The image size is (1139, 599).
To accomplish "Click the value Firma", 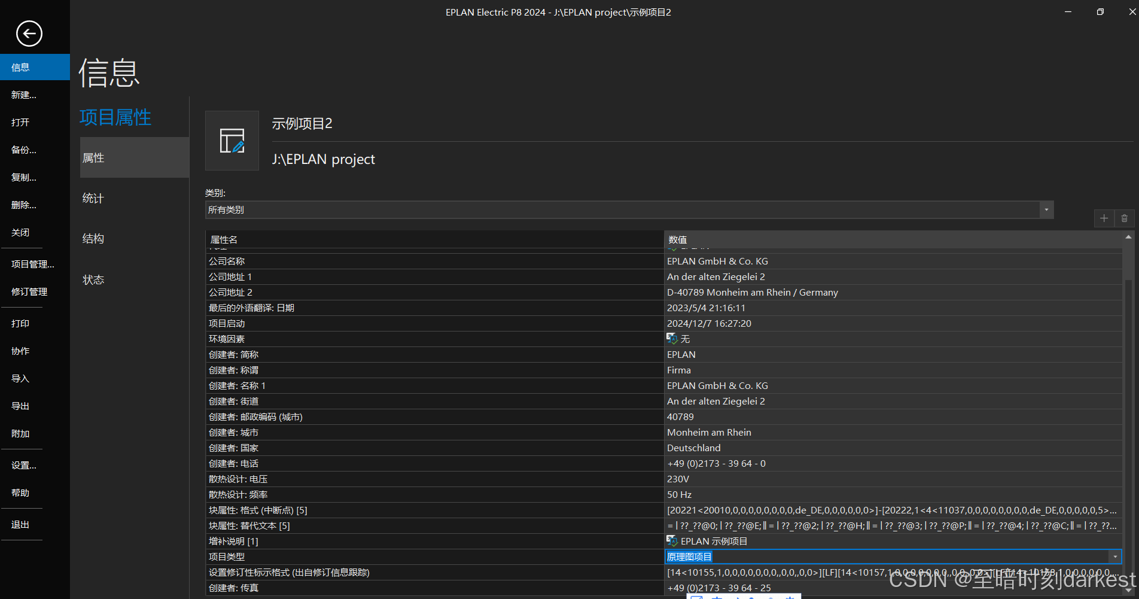I will pos(893,370).
